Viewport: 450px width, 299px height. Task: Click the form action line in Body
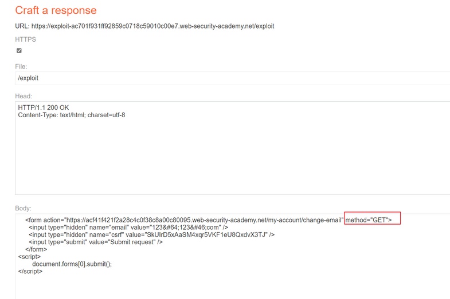click(208, 220)
